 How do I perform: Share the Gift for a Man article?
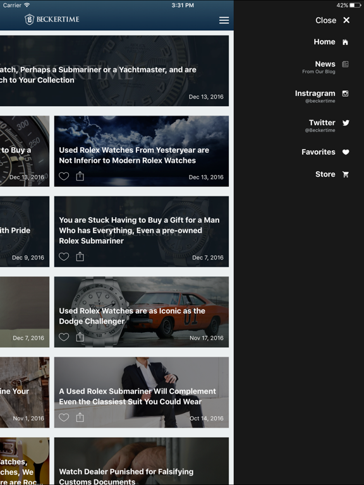(80, 256)
